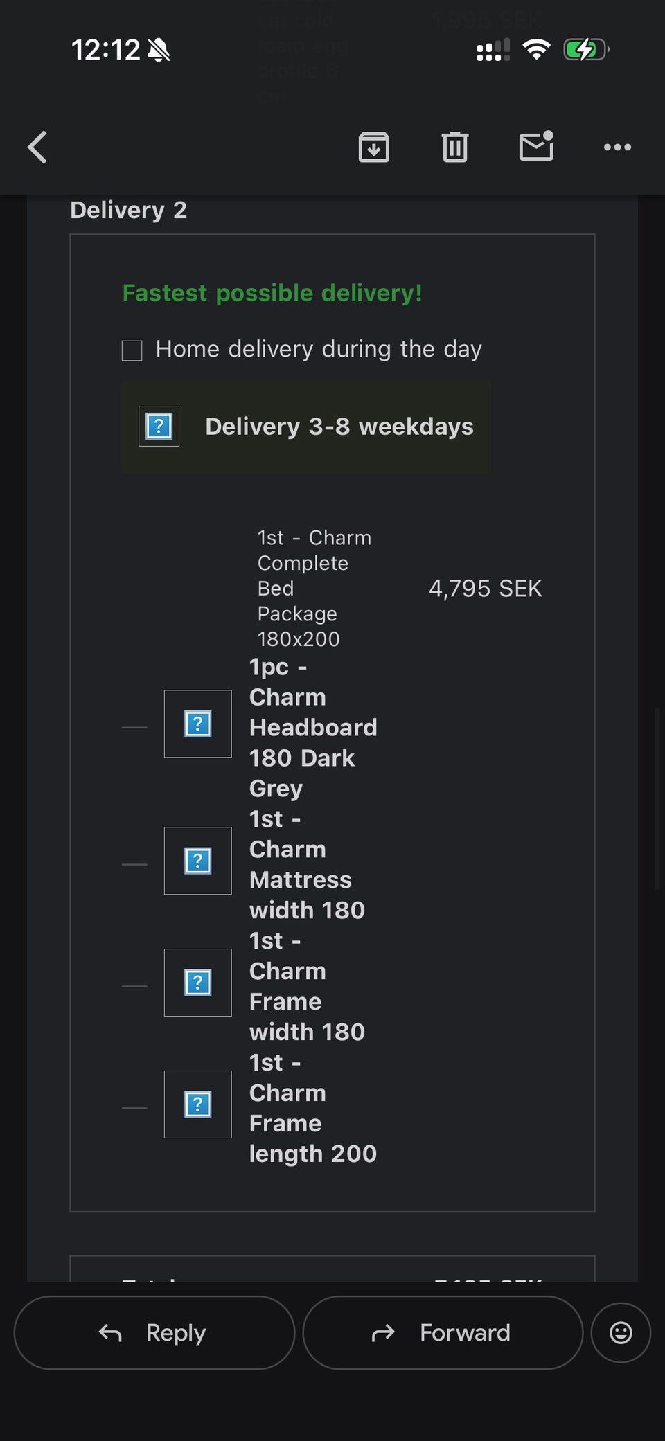Tap the 4,795 SEK price
This screenshot has width=665, height=1441.
pyautogui.click(x=485, y=589)
